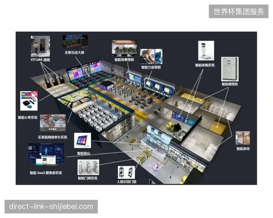Click the 世界杯集团服务 banner button

pos(238,11)
